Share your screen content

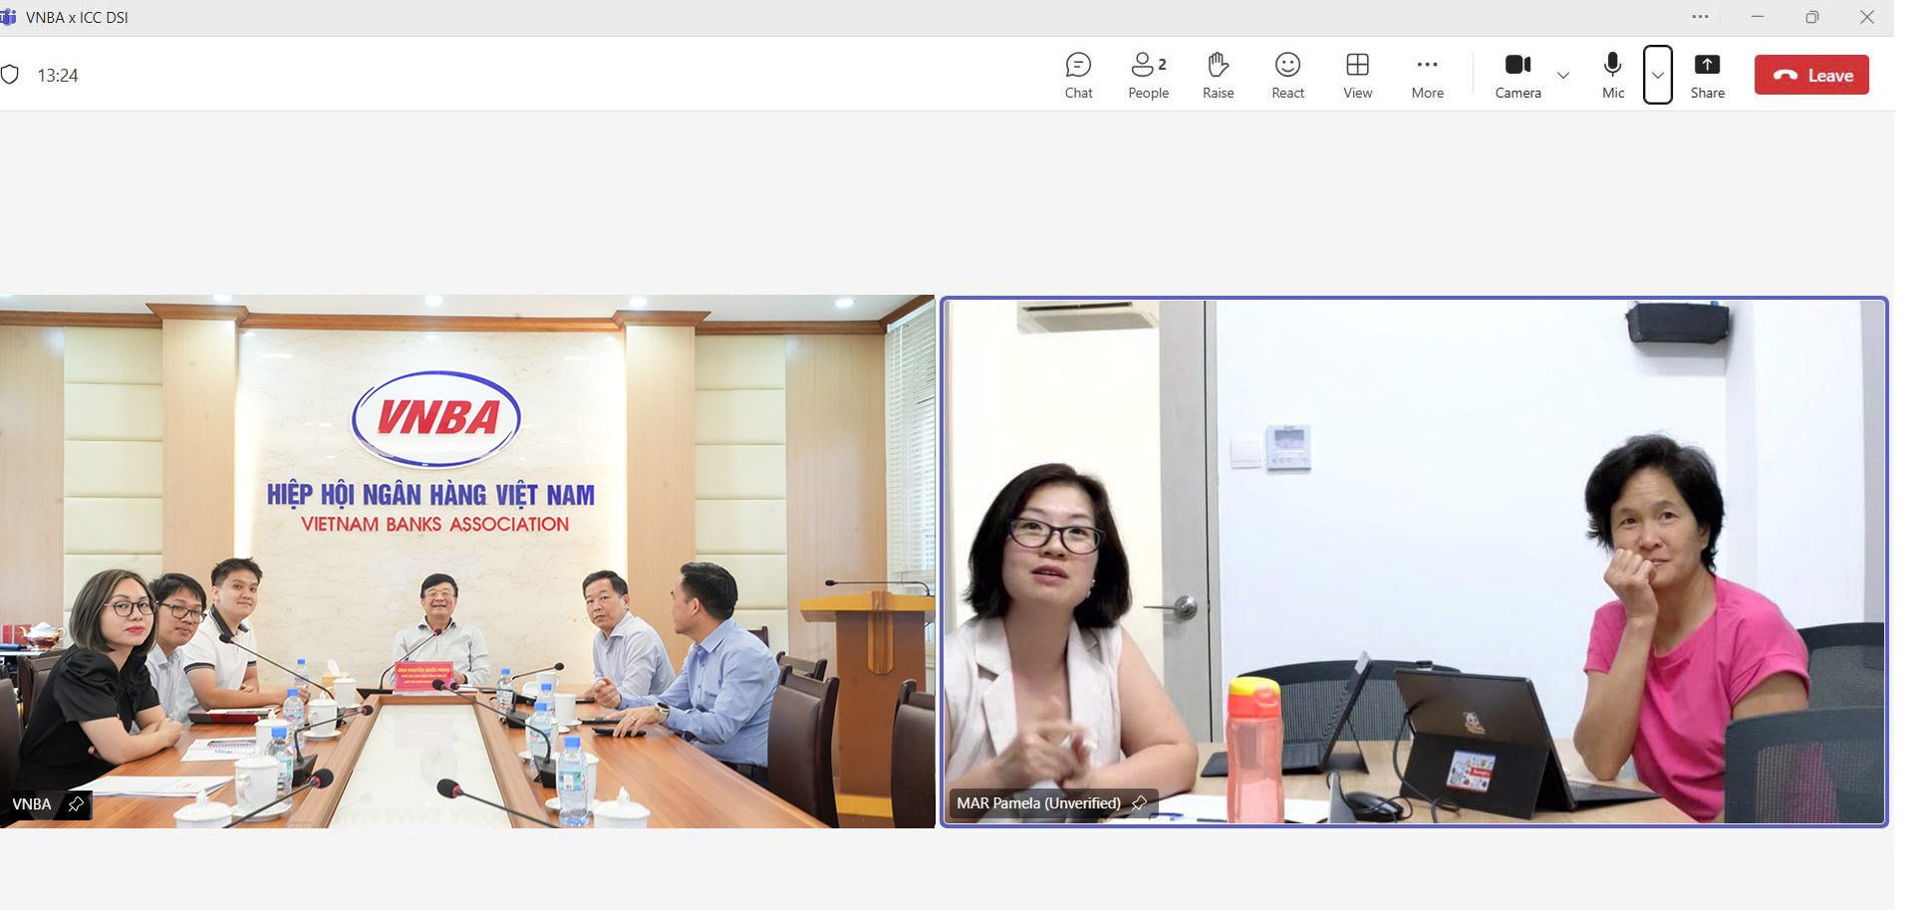1707,76
